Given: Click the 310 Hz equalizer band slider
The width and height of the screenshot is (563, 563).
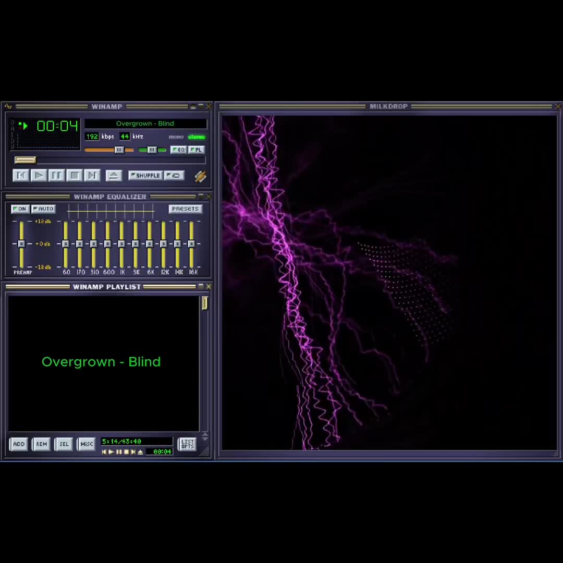Looking at the screenshot, I should pos(93,244).
